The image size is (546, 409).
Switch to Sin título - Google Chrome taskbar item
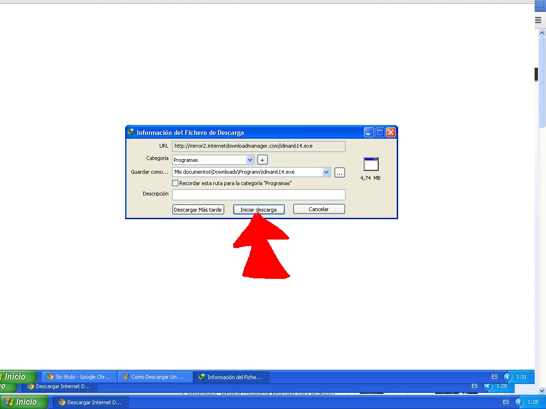79,377
